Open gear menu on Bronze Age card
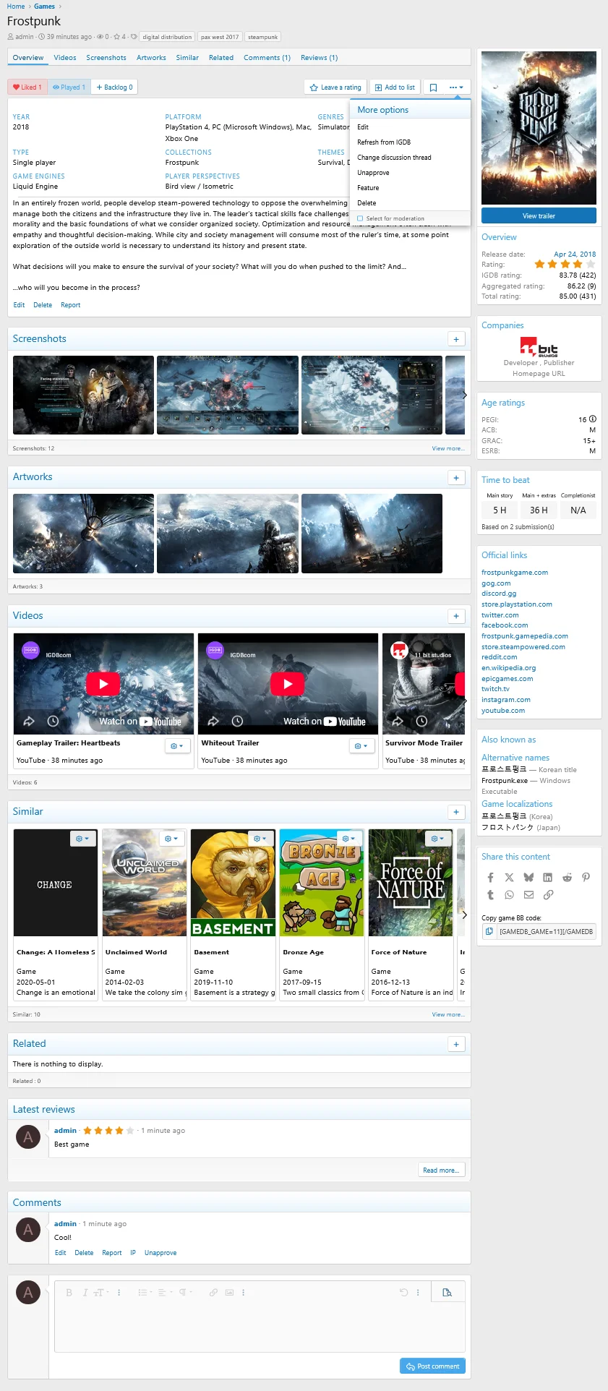The height and width of the screenshot is (1391, 608). pos(348,839)
